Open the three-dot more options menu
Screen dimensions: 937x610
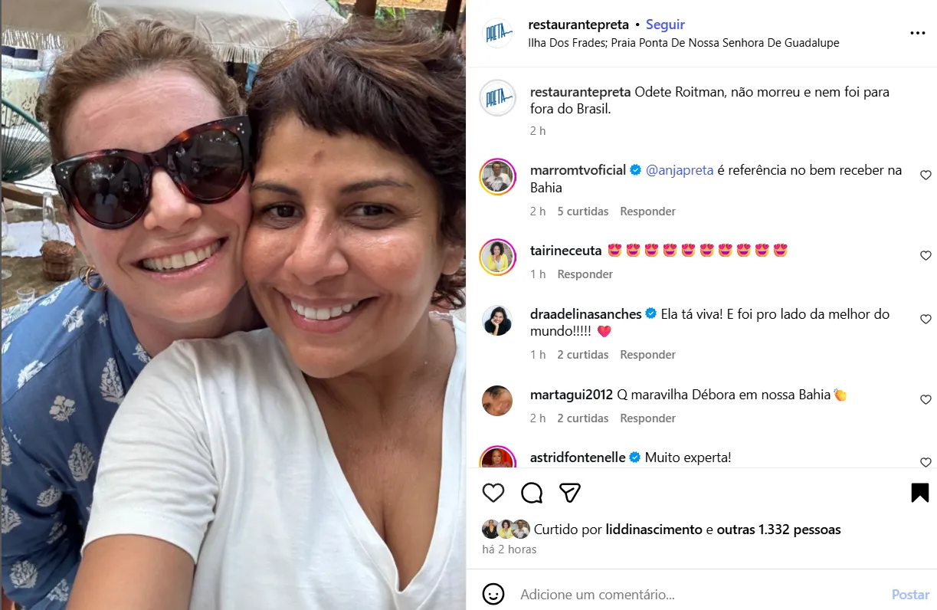(x=917, y=34)
